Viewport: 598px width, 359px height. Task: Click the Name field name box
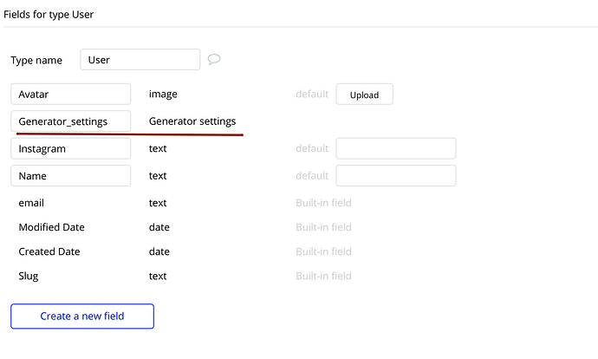point(71,176)
